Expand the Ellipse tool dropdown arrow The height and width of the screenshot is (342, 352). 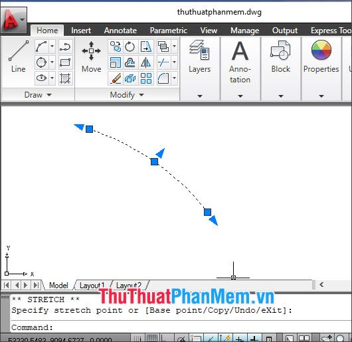pos(52,78)
